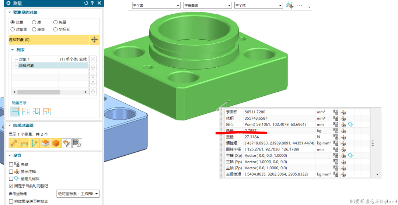398x205 pixels.
Task: Click the first result filter distance icon
Action: pos(14,143)
